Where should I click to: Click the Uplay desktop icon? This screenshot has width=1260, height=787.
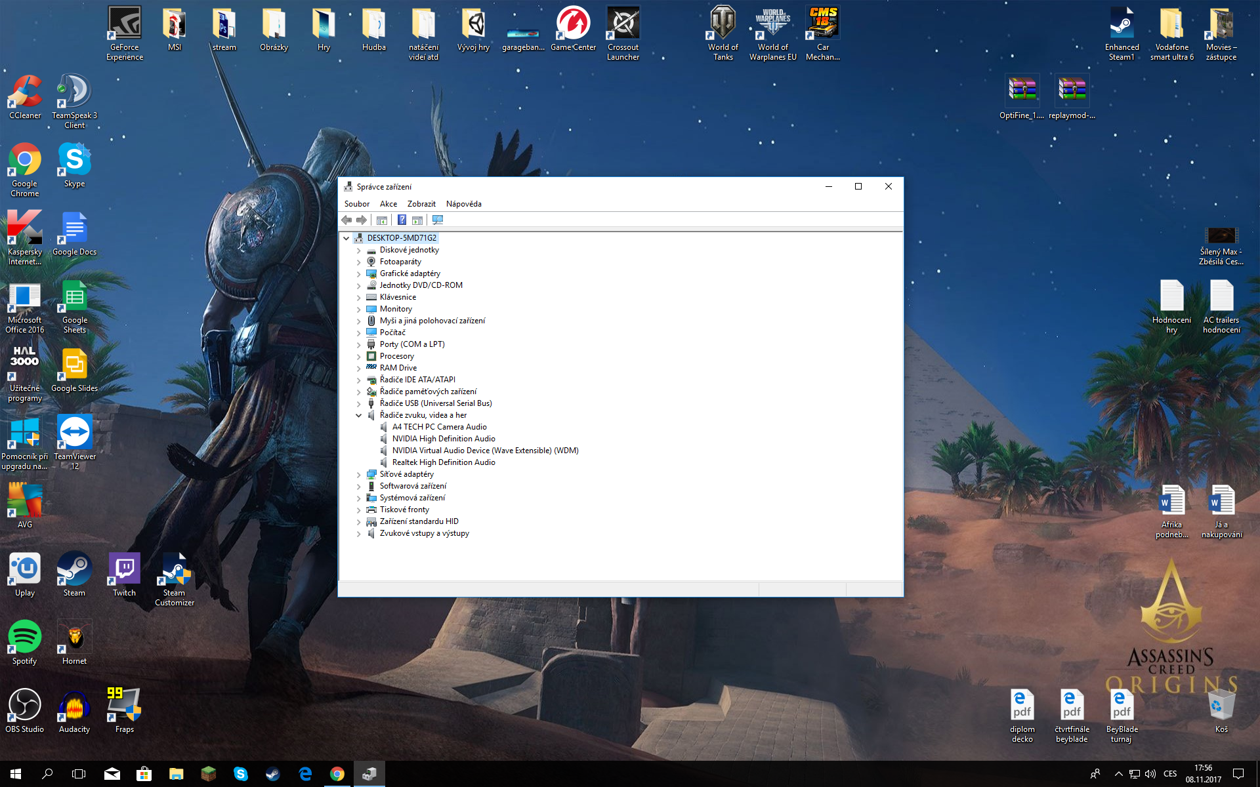[x=25, y=575]
